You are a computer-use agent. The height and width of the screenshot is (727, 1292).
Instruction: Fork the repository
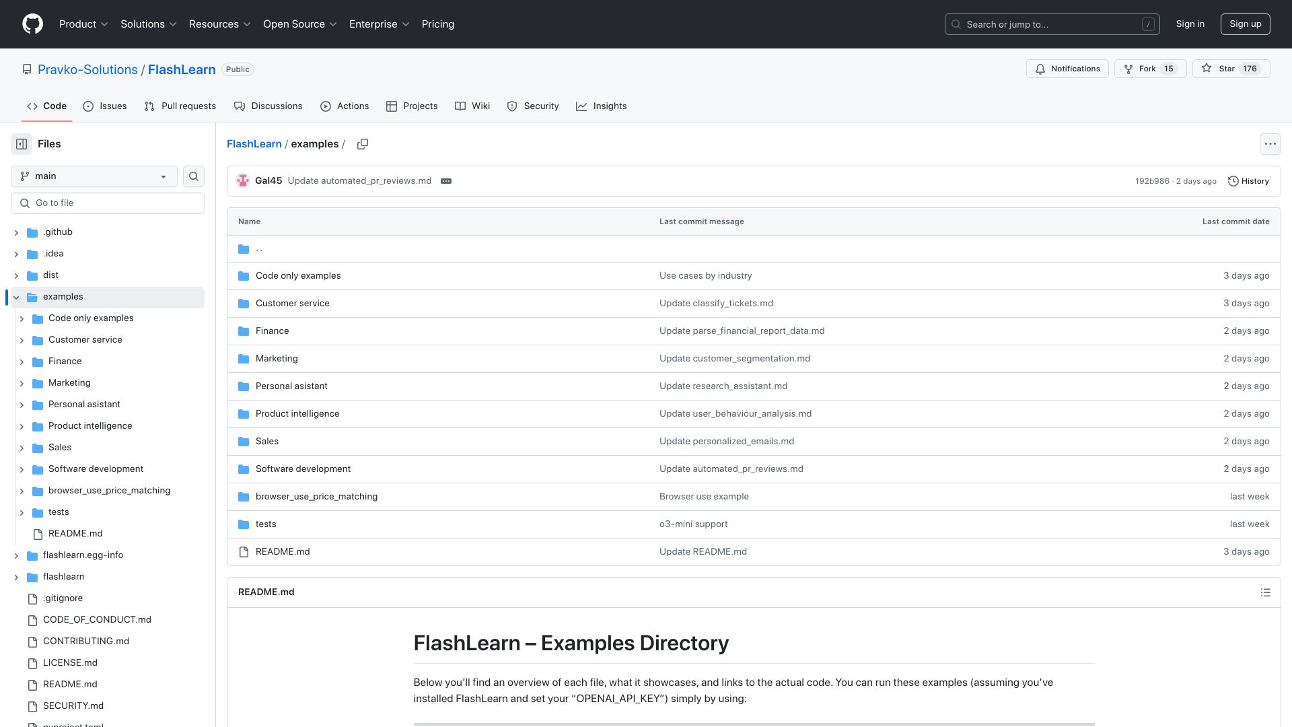(1151, 69)
